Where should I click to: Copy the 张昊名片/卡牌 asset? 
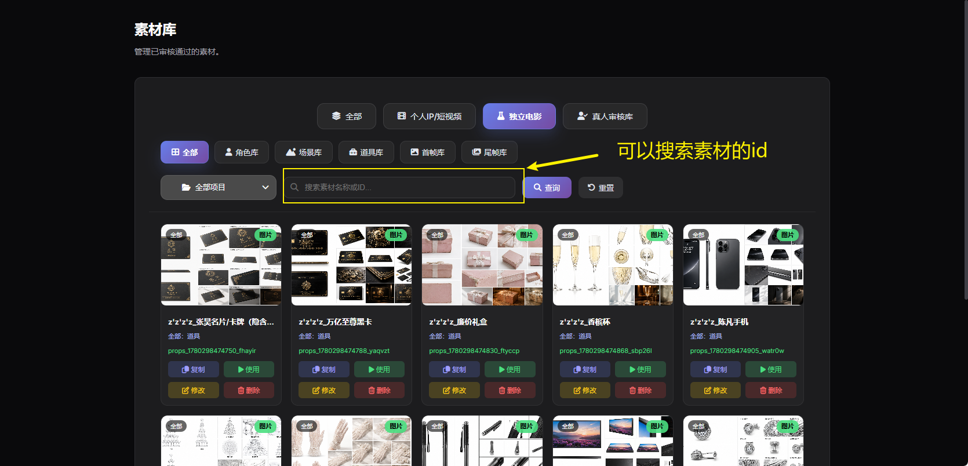click(x=194, y=369)
